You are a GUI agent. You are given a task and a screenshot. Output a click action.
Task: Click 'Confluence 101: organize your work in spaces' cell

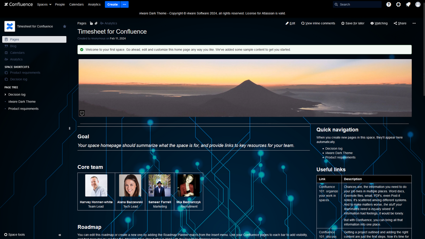click(x=329, y=205)
